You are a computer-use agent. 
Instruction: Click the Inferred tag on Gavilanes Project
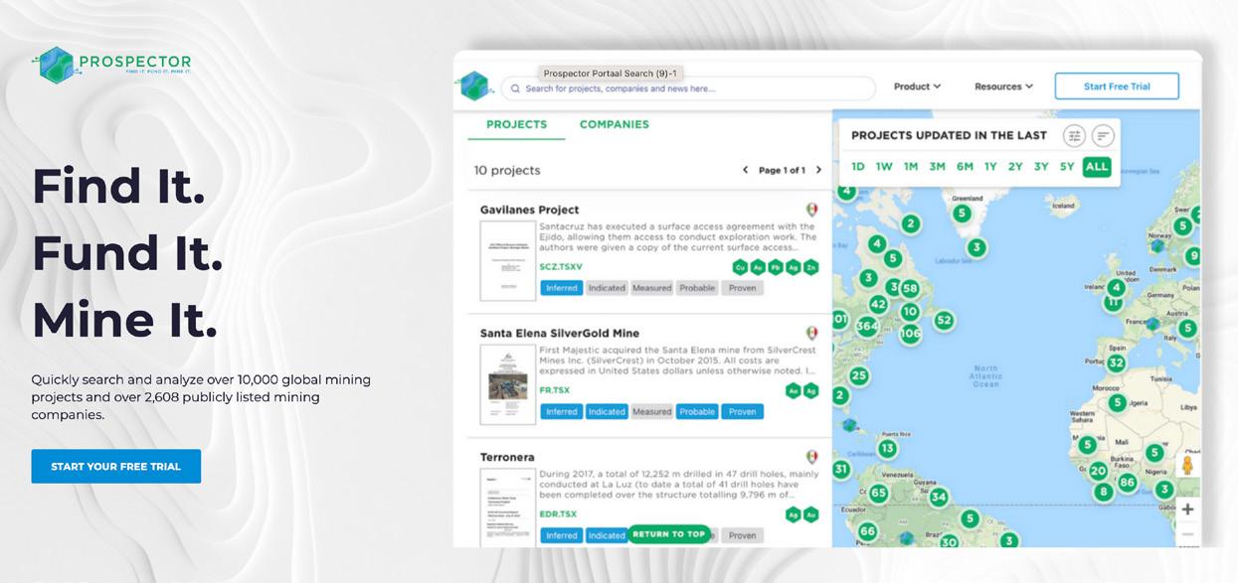[562, 288]
